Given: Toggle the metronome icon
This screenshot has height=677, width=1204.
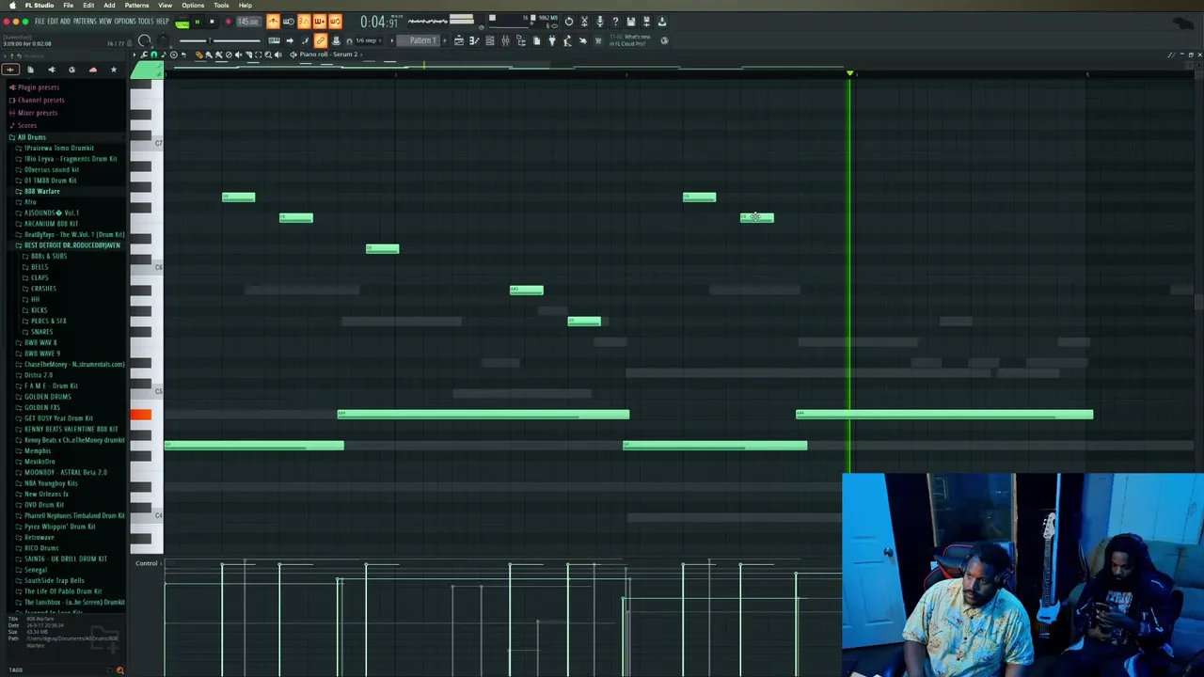Looking at the screenshot, I should tap(273, 22).
